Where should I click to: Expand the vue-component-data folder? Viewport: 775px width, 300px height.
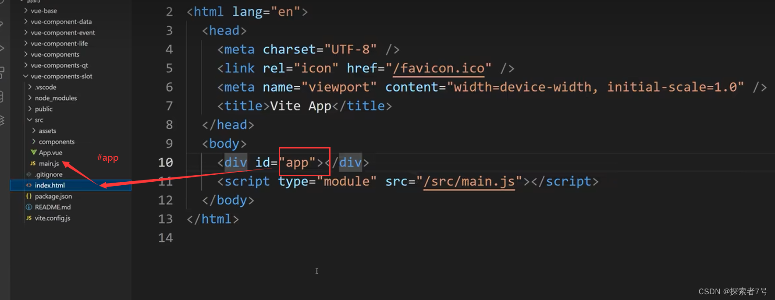tap(61, 21)
